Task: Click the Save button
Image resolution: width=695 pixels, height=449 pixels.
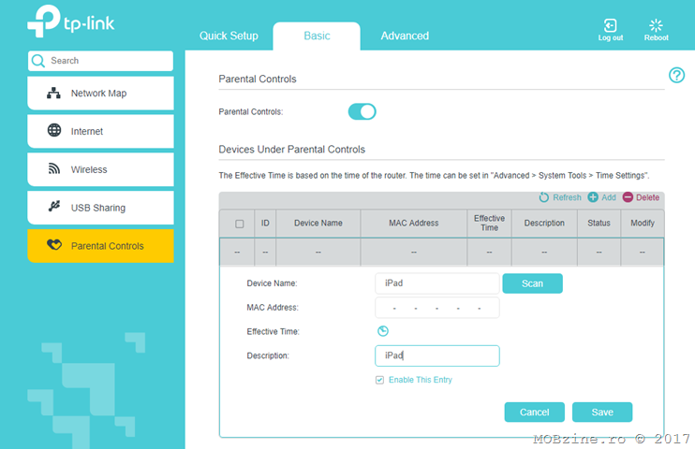Action: 601,413
